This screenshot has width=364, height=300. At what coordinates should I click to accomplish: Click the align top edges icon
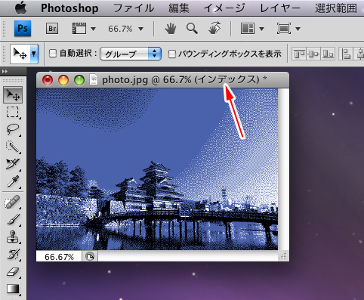tap(299, 54)
